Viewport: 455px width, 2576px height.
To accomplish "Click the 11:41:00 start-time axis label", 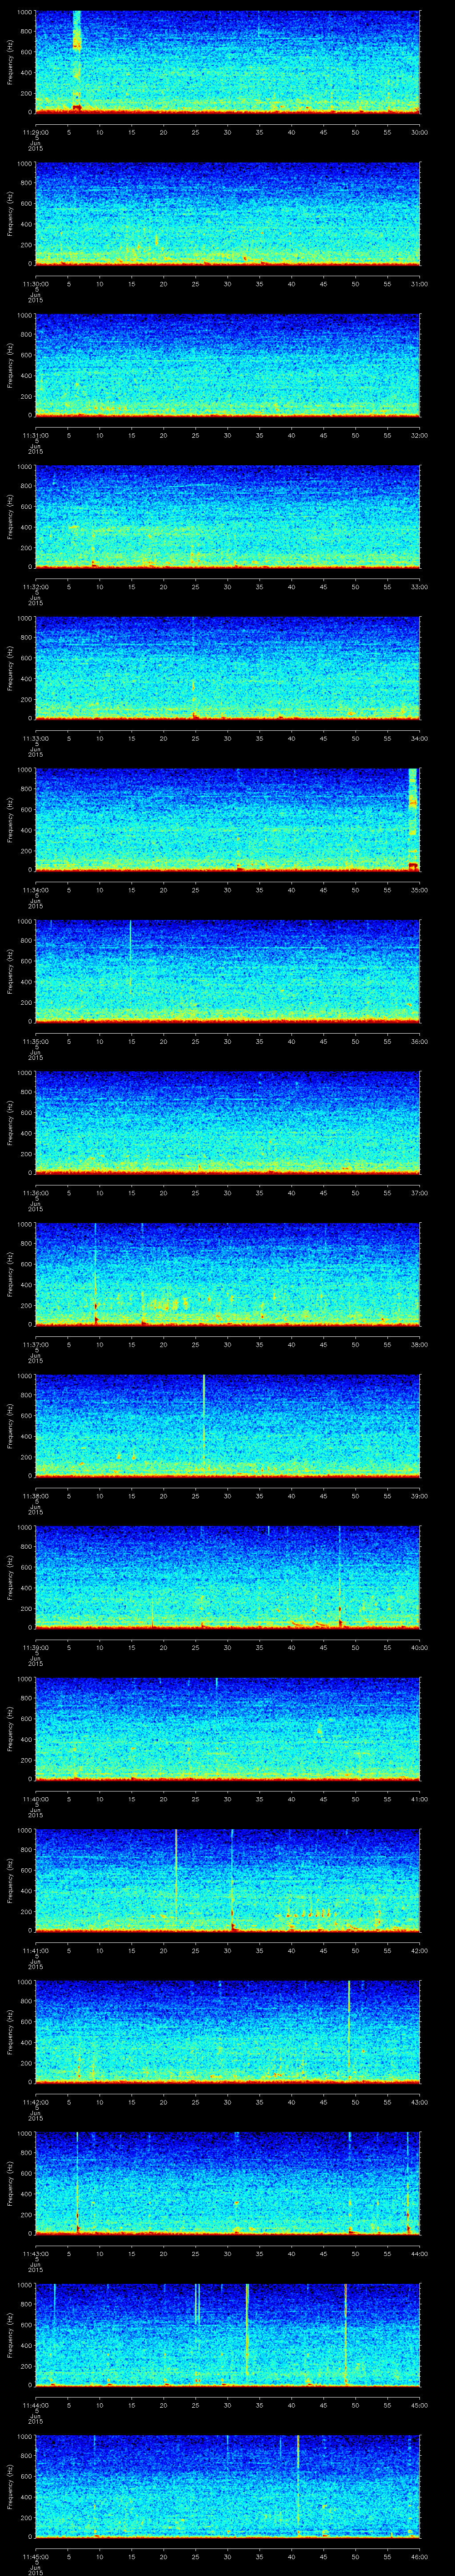I will (x=36, y=1950).
